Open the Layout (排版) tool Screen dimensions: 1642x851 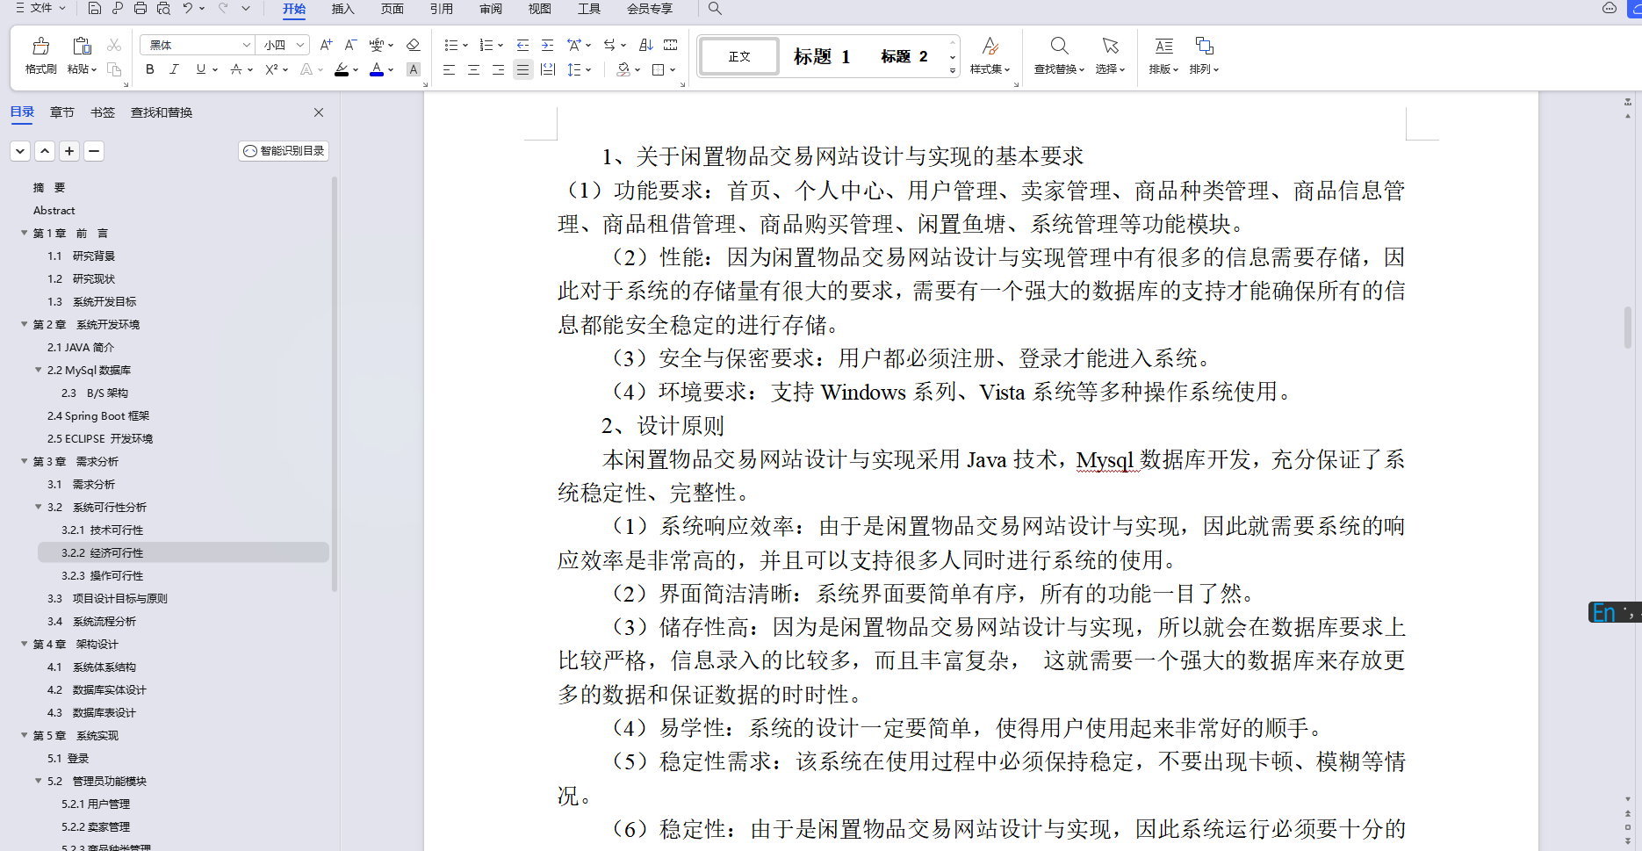pos(1163,55)
